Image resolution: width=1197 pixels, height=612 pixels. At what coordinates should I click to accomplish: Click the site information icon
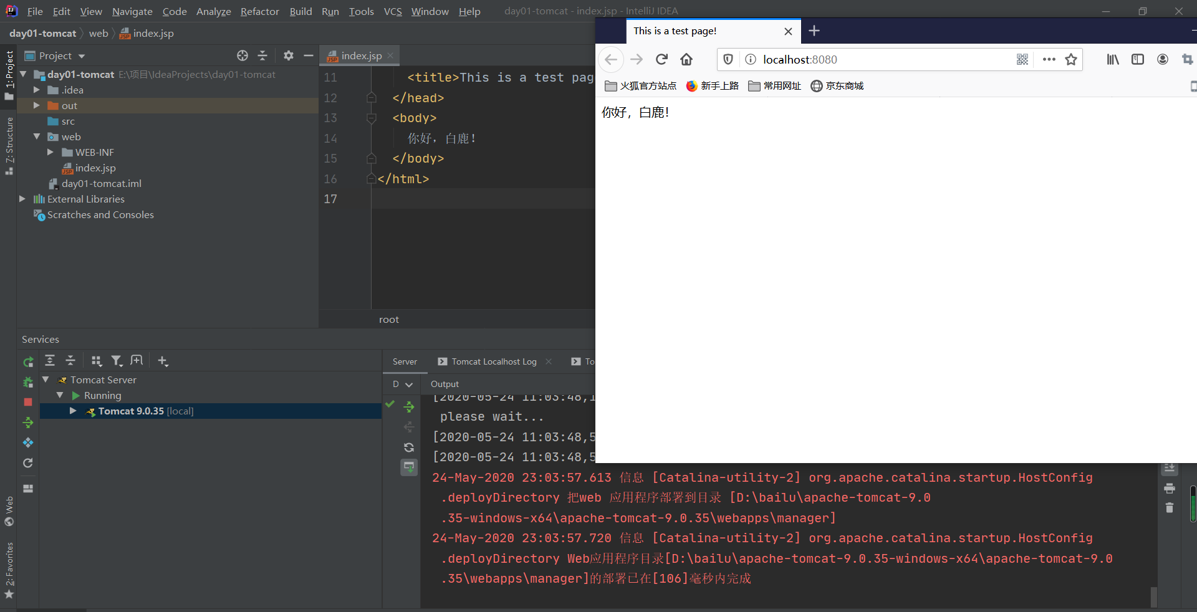click(751, 59)
